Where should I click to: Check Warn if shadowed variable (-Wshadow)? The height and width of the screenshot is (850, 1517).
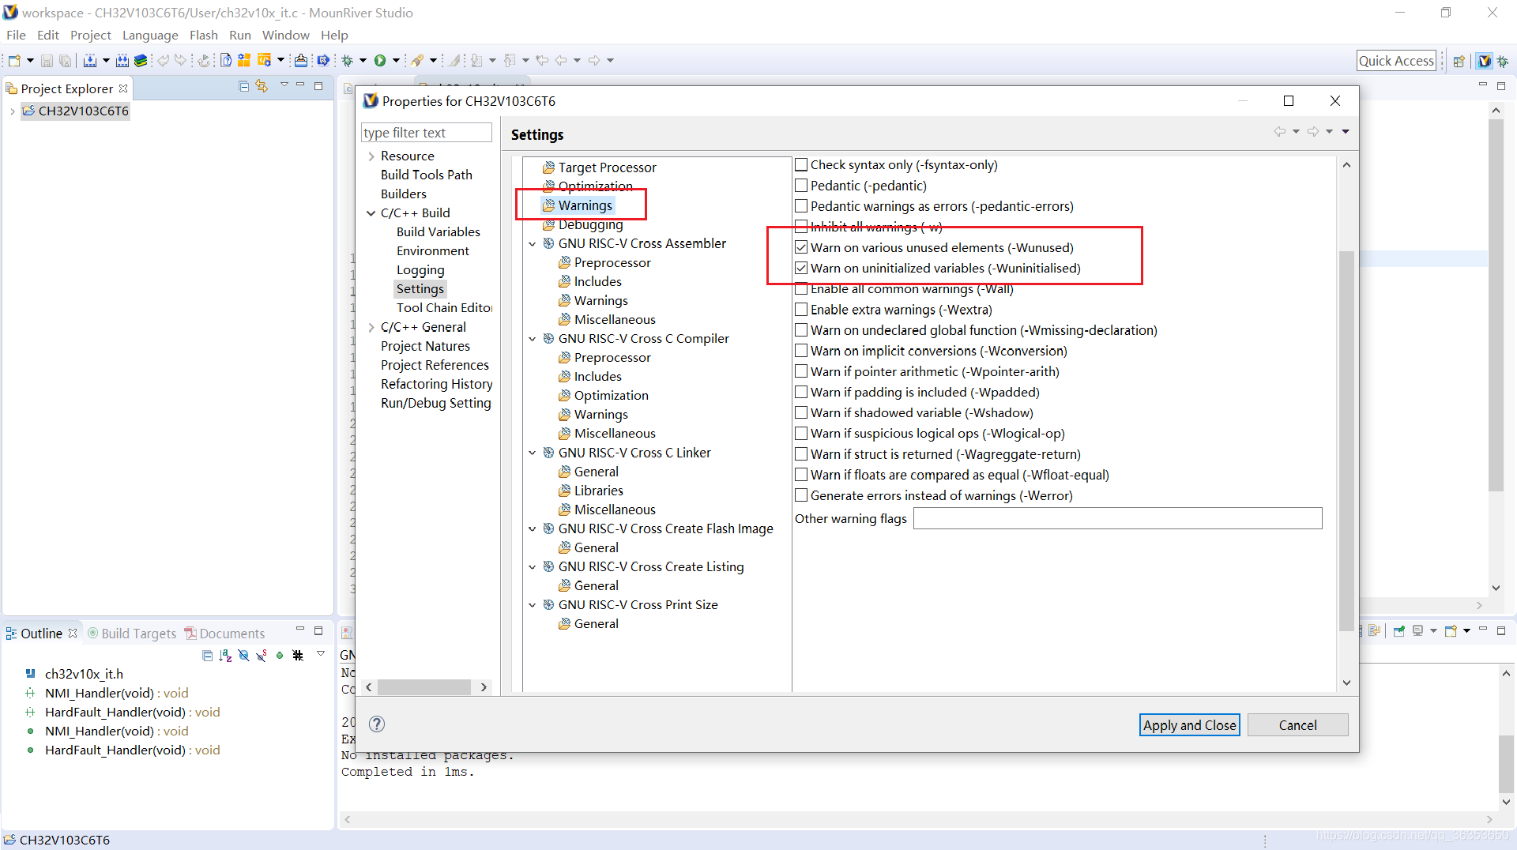[801, 413]
